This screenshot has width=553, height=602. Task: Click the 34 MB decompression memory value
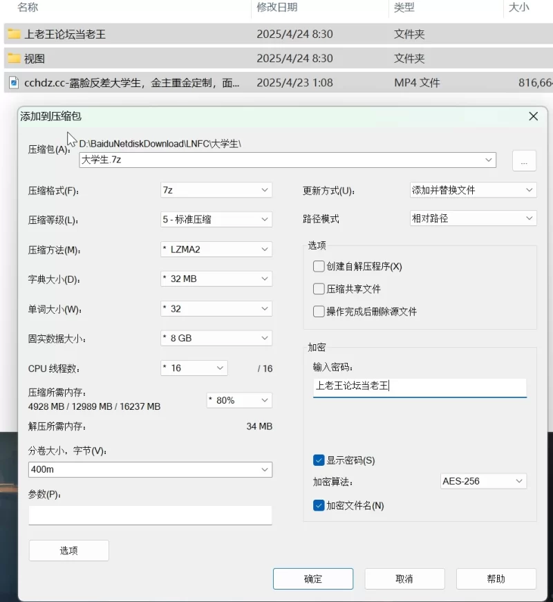[259, 426]
